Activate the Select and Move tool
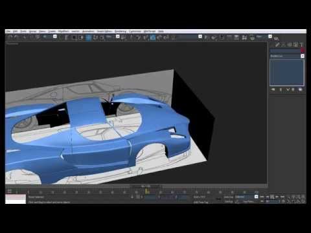 pyautogui.click(x=88, y=38)
